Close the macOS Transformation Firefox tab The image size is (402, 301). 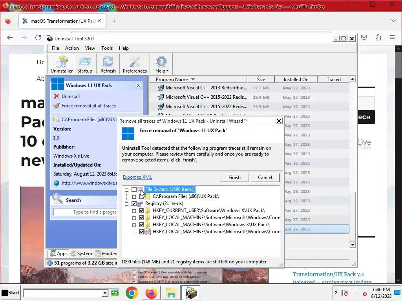click(99, 21)
